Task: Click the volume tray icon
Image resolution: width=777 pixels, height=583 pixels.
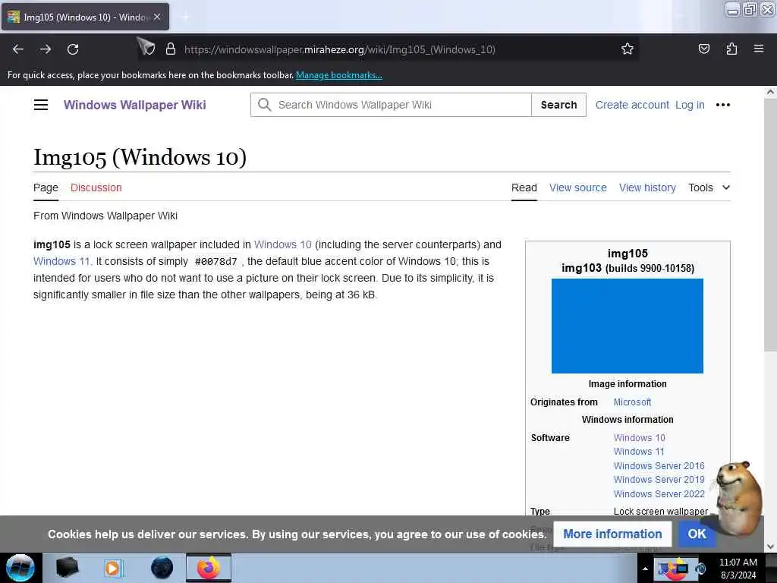Action: 700,569
